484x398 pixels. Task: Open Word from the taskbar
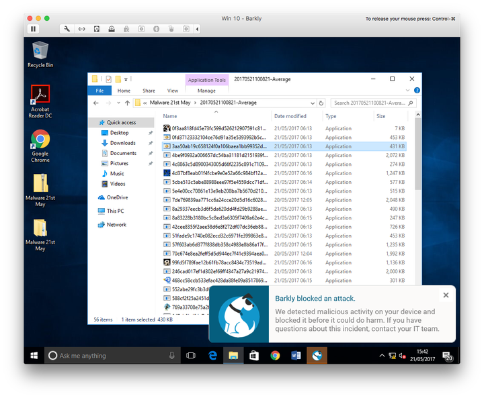coord(296,356)
